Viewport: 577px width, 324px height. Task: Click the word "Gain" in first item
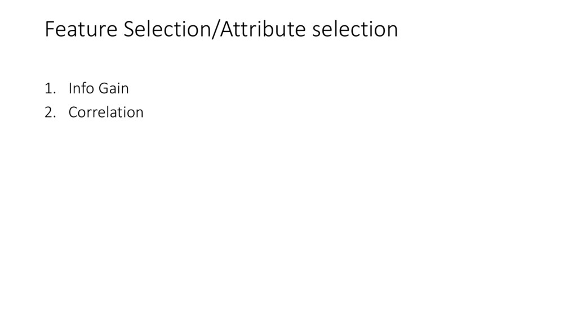tap(114, 88)
